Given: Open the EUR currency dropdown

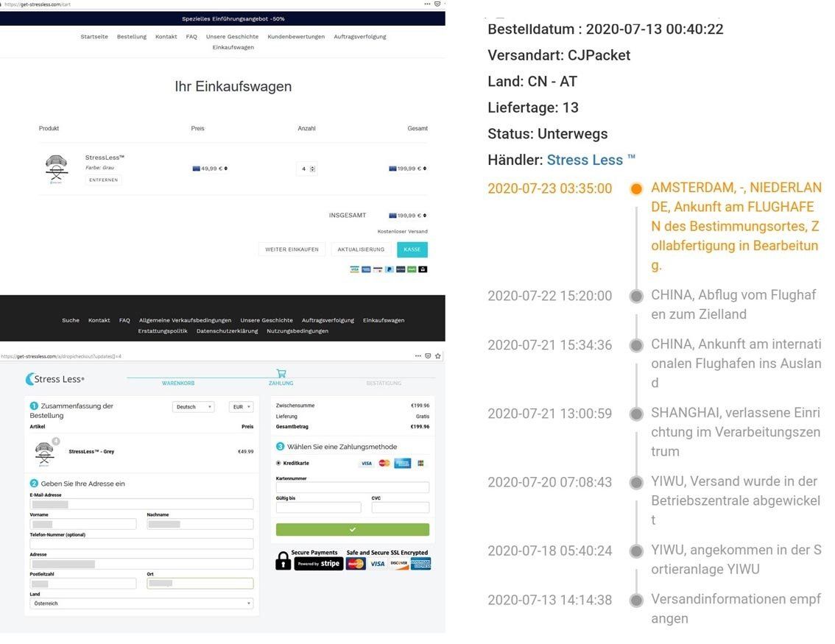Looking at the screenshot, I should [242, 406].
